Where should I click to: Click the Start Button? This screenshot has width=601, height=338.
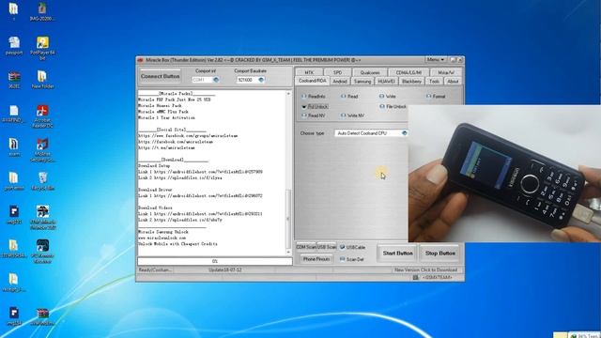(x=397, y=253)
